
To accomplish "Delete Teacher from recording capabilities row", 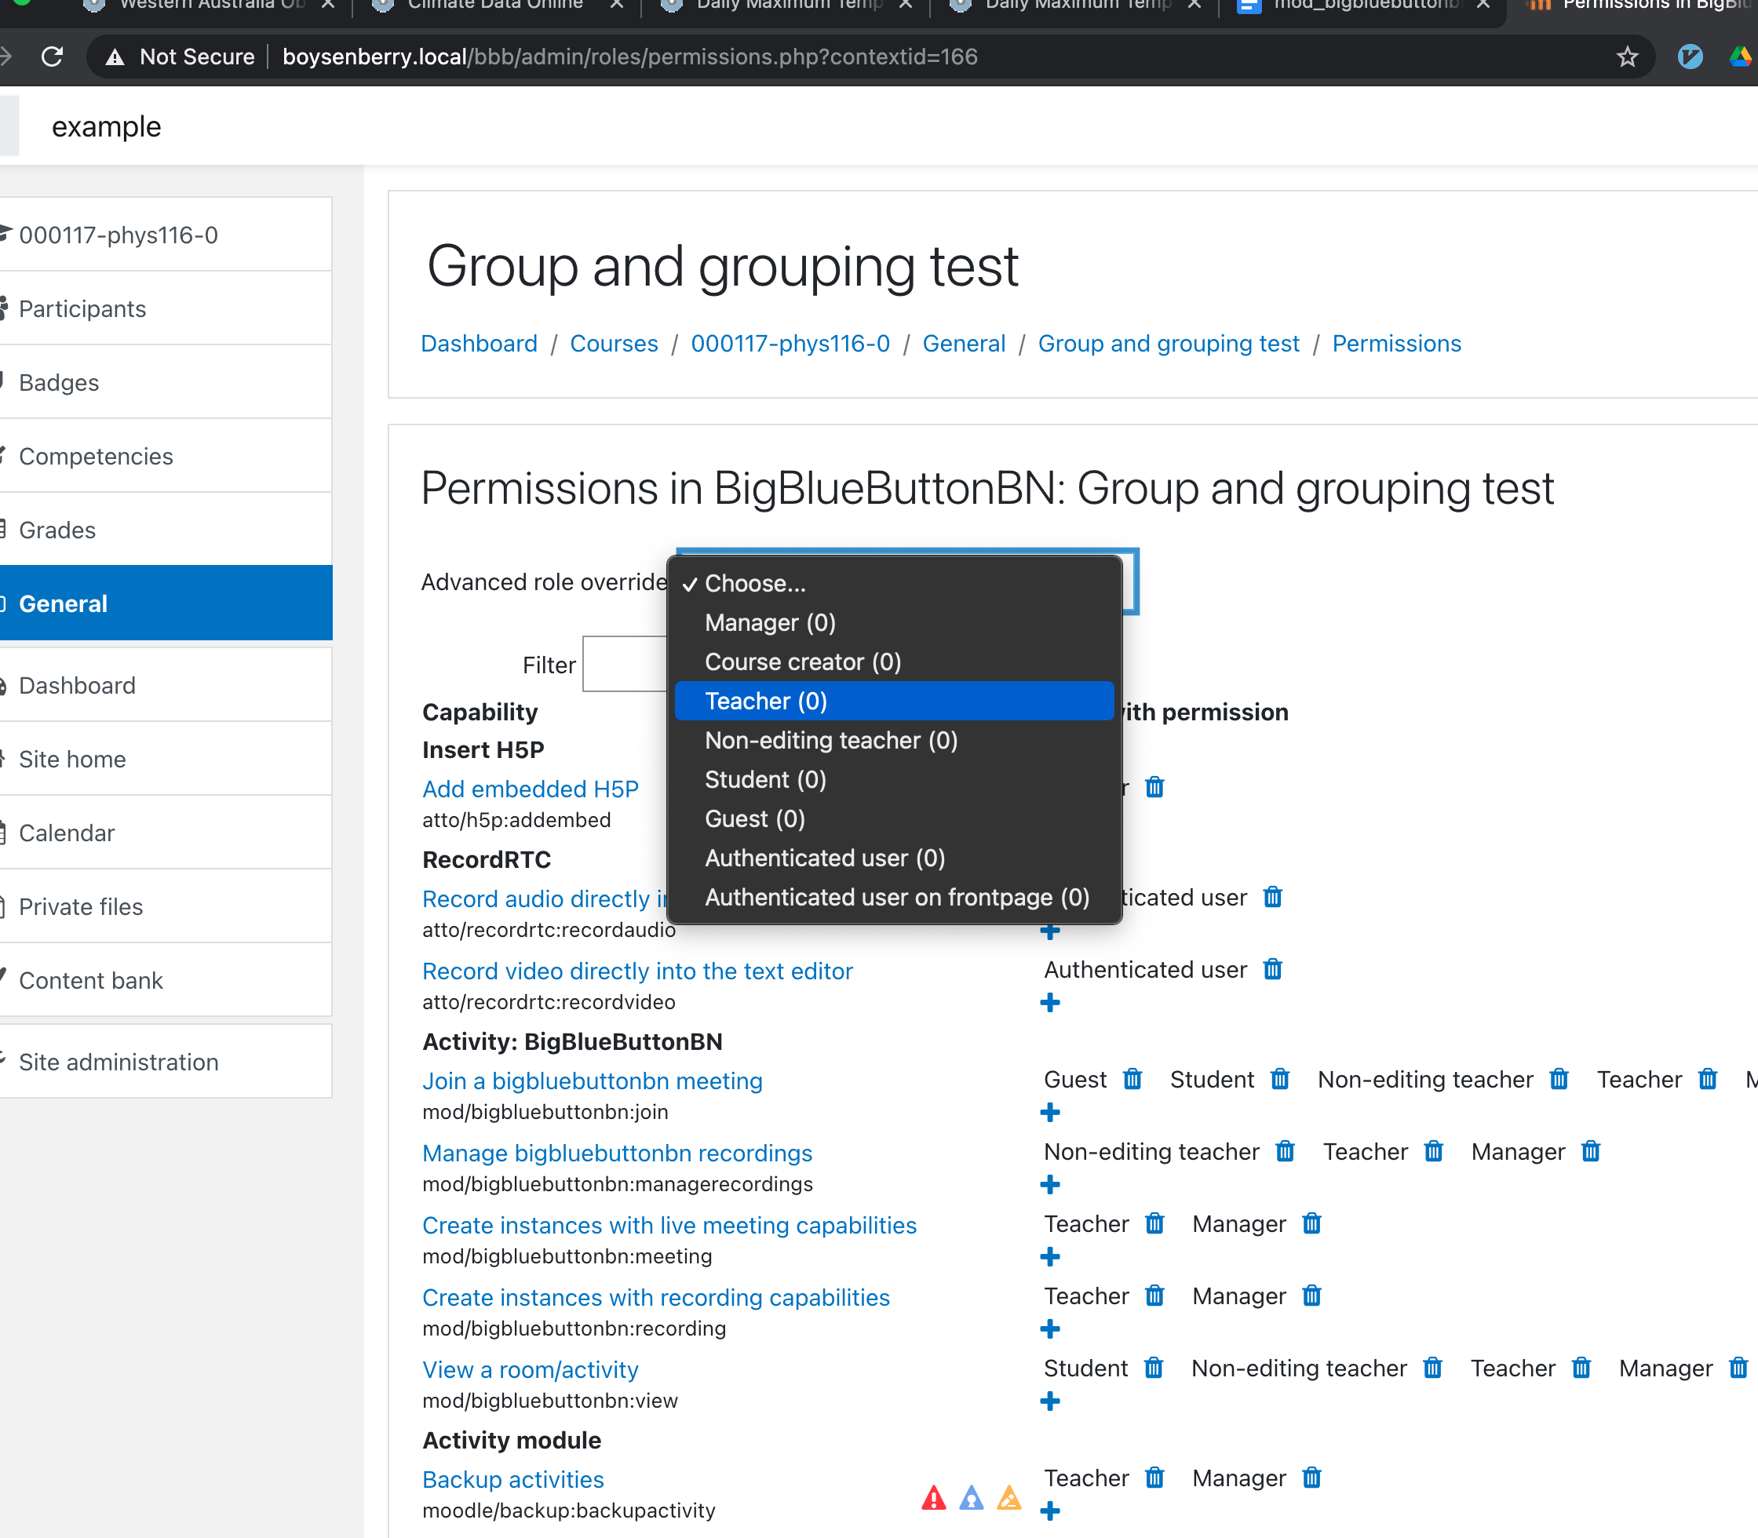I will pyautogui.click(x=1154, y=1295).
